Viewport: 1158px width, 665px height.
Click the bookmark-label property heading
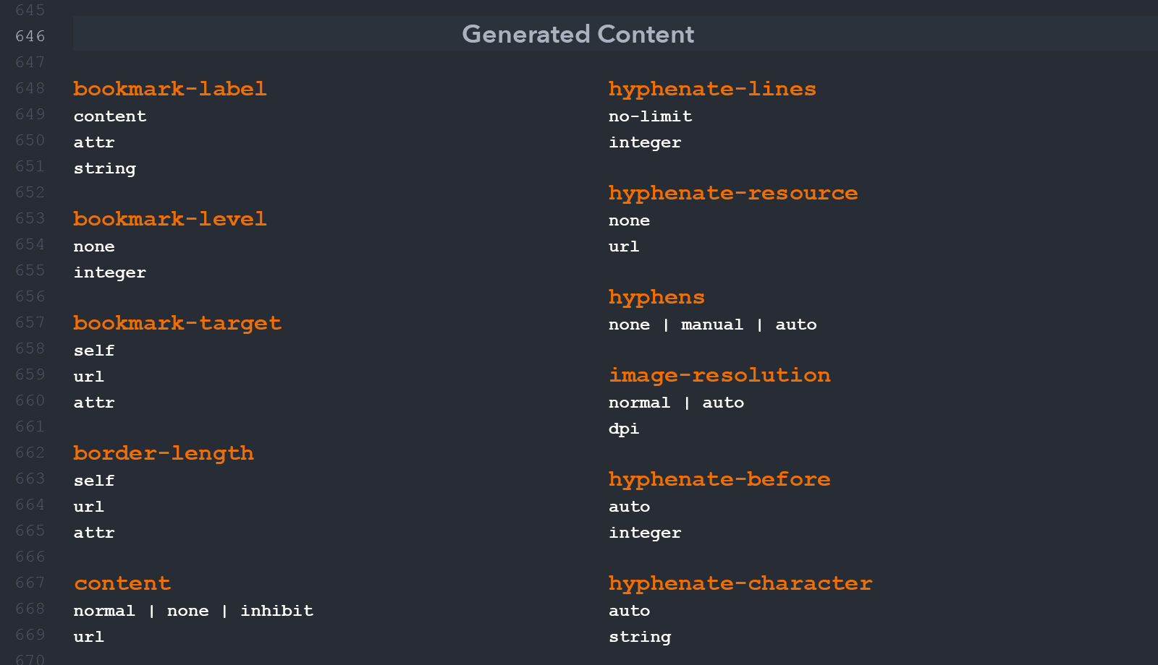[x=170, y=89]
